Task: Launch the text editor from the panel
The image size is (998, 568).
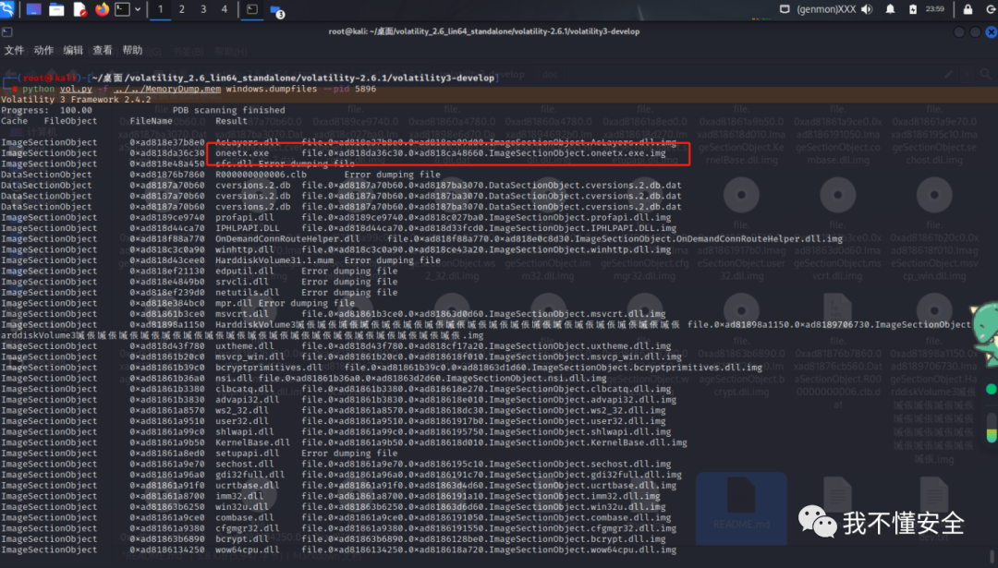Action: click(x=79, y=9)
